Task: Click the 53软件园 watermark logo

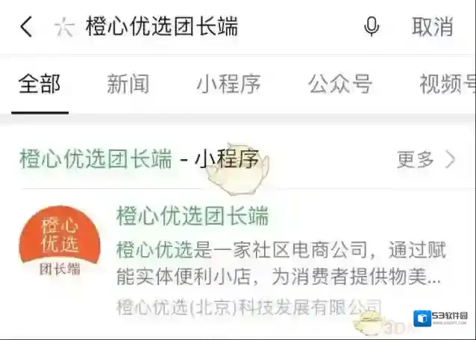Action: (x=440, y=318)
